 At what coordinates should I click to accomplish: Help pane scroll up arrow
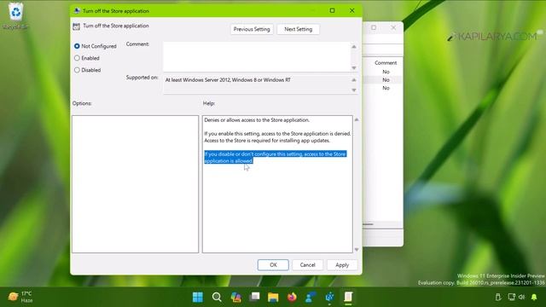coord(357,119)
